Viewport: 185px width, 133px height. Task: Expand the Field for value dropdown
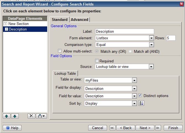click(x=134, y=96)
